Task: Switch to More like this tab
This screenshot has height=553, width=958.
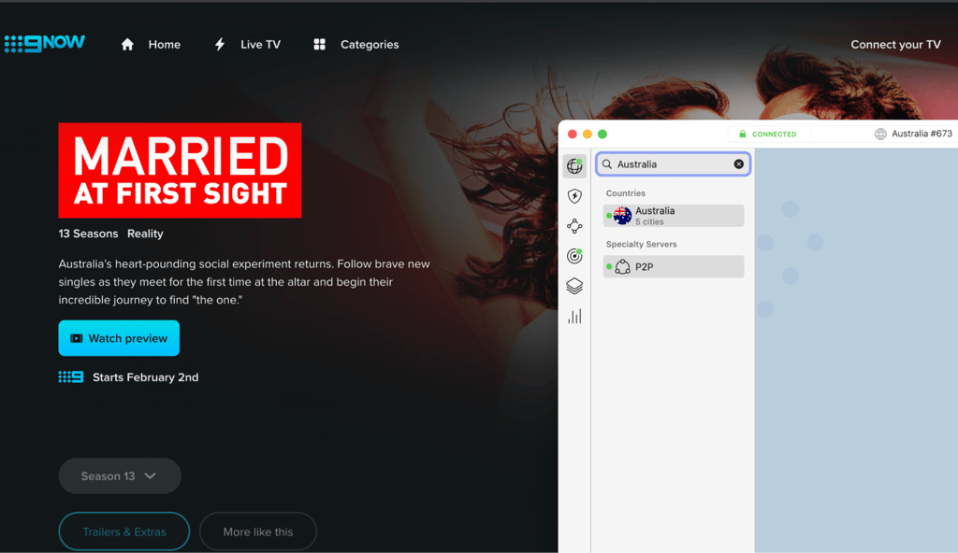Action: [x=258, y=532]
